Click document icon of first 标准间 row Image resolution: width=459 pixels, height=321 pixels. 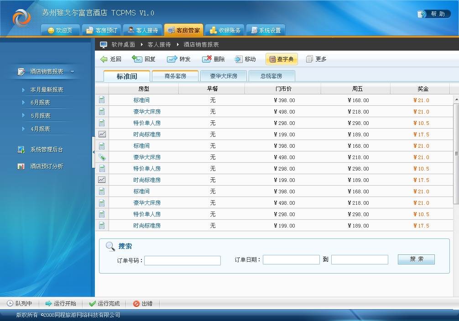pos(102,100)
